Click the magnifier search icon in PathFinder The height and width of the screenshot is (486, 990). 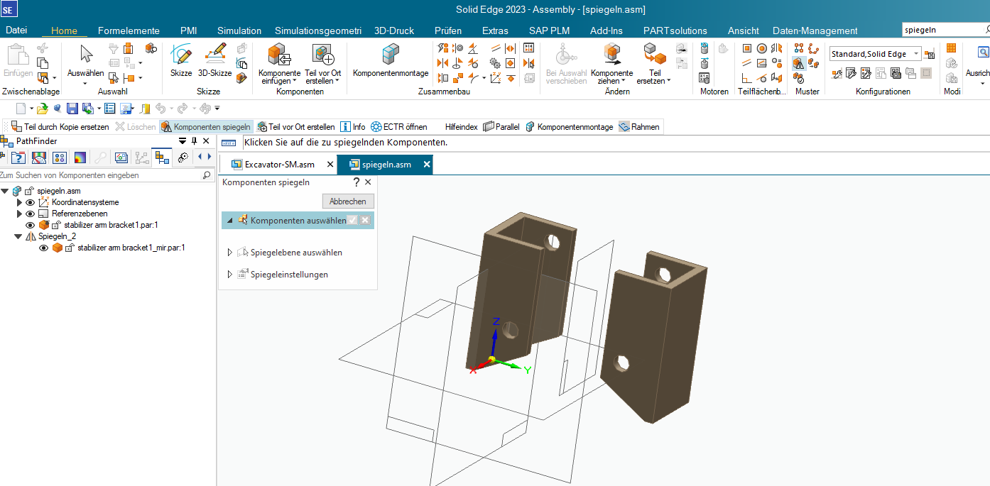pos(207,175)
